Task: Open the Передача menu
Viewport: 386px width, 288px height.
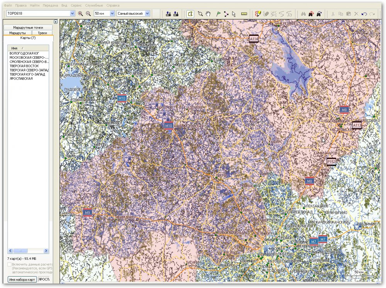Action: pos(50,6)
